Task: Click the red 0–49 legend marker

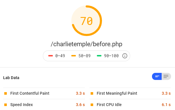Action: point(51,56)
